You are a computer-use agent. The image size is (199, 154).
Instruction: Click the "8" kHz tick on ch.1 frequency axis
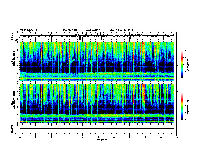point(17,50)
